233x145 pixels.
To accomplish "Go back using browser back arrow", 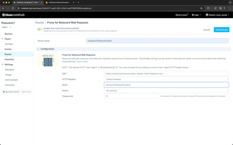I will [x=3, y=8].
